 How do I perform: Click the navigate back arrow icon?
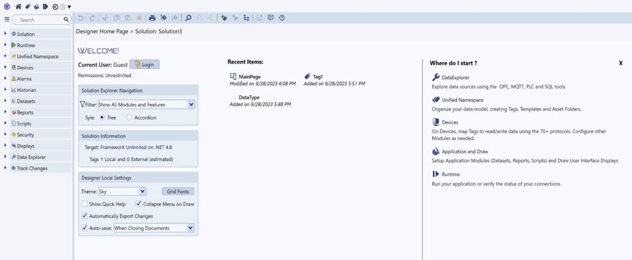(x=55, y=7)
